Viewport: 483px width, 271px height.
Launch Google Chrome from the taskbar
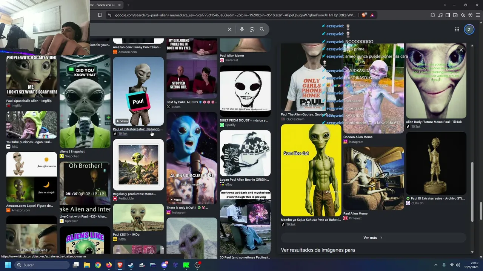click(98, 265)
